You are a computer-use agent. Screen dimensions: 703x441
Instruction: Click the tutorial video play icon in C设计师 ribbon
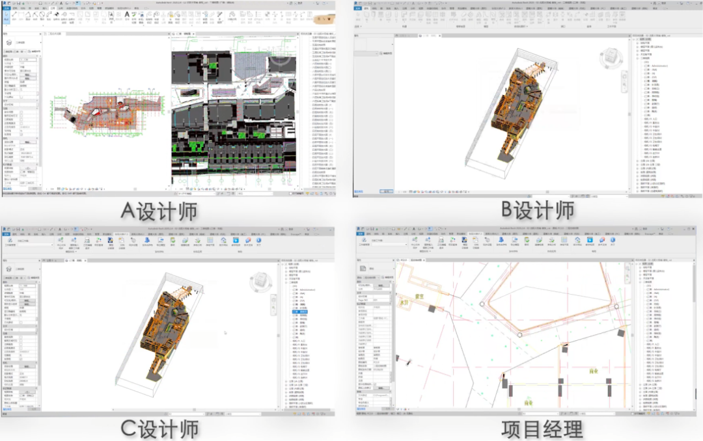(236, 240)
